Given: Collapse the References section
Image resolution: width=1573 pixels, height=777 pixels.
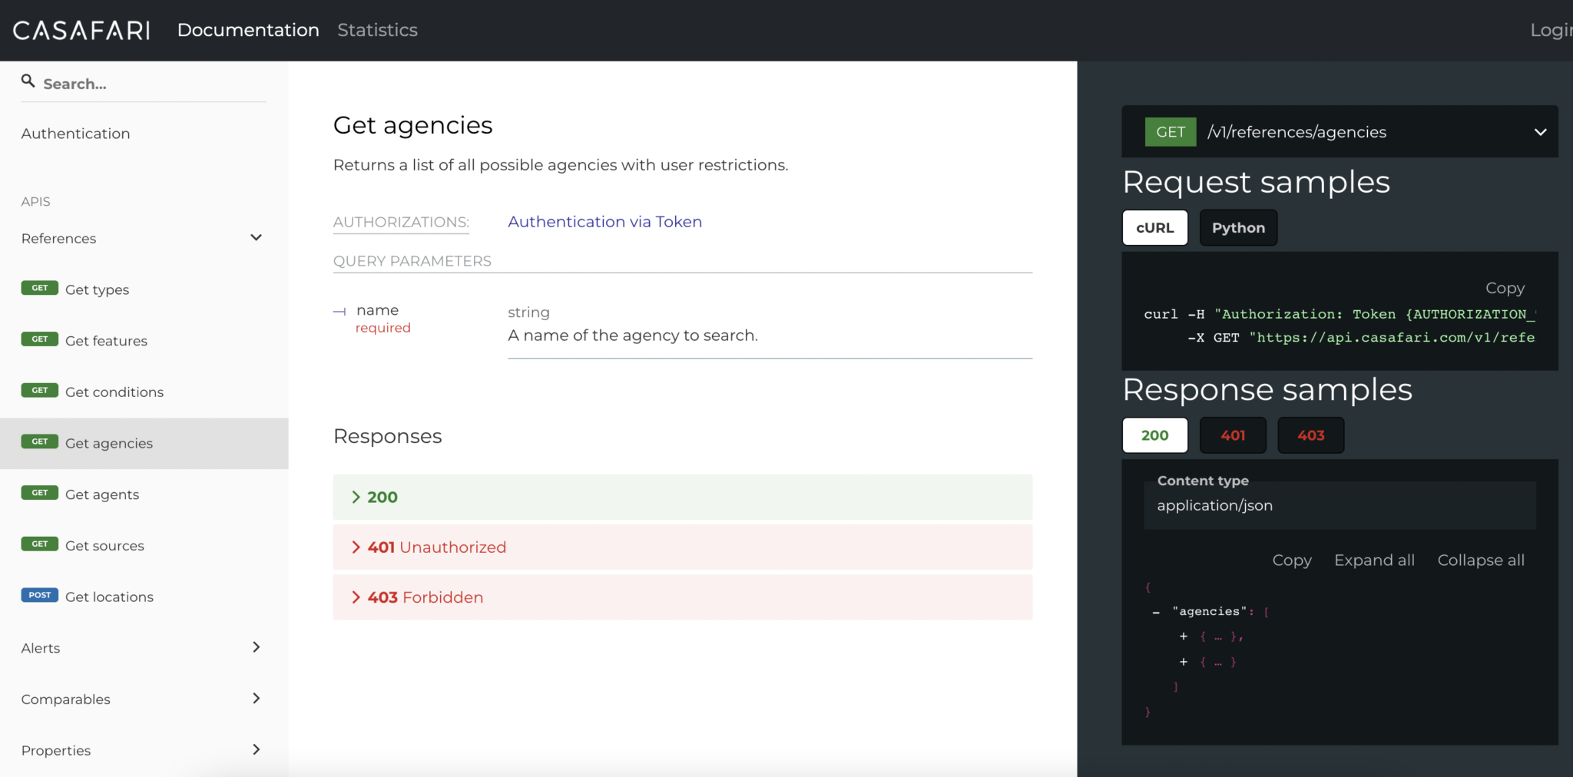Looking at the screenshot, I should (257, 237).
